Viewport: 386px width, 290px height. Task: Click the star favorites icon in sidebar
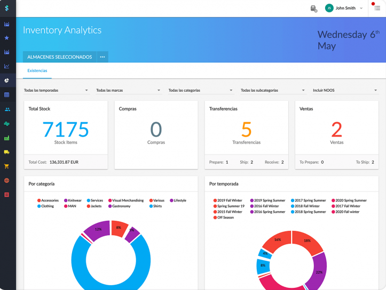(7, 38)
